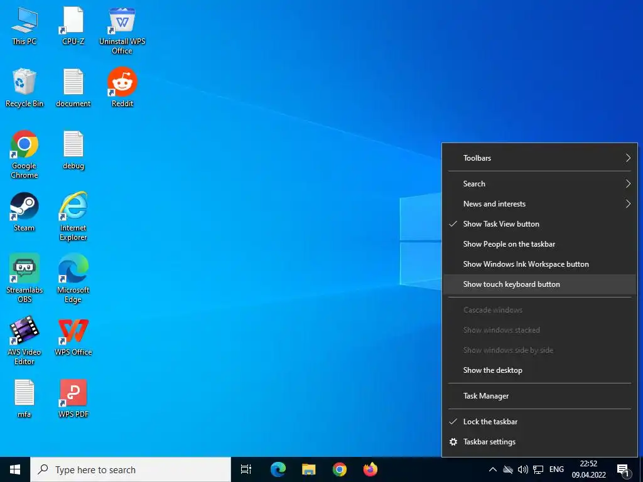Select the mfa file icon
Viewport: 643px width, 482px height.
[24, 399]
